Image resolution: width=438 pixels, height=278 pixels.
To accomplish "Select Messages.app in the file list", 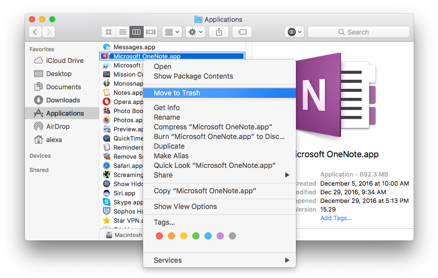I will tap(172, 47).
